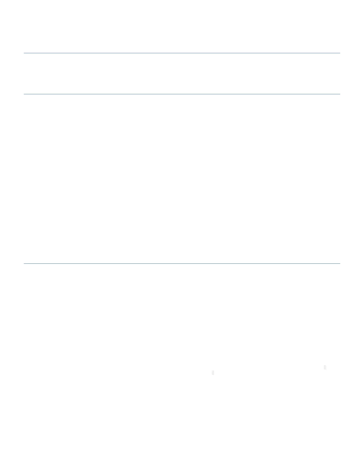Image resolution: width=364 pixels, height=471 pixels.
Task: Click the topmost blue horizontal divider line
Action: point(182,53)
